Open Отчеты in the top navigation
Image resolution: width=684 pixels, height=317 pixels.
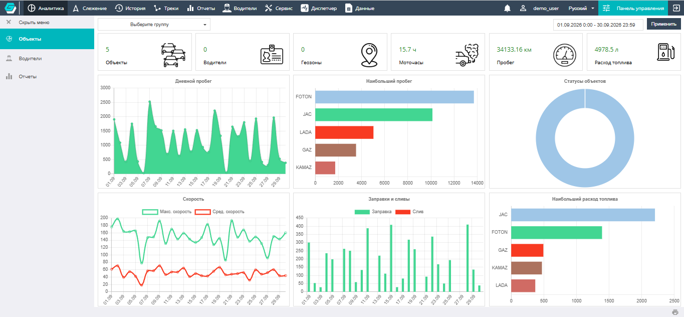point(200,8)
